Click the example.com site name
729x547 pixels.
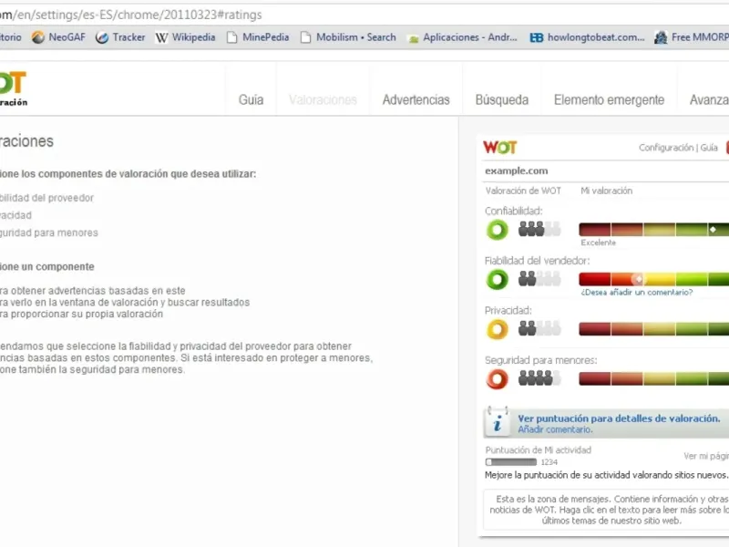tap(516, 170)
